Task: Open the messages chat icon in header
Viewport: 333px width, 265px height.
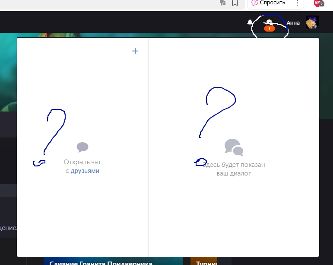Action: click(269, 22)
